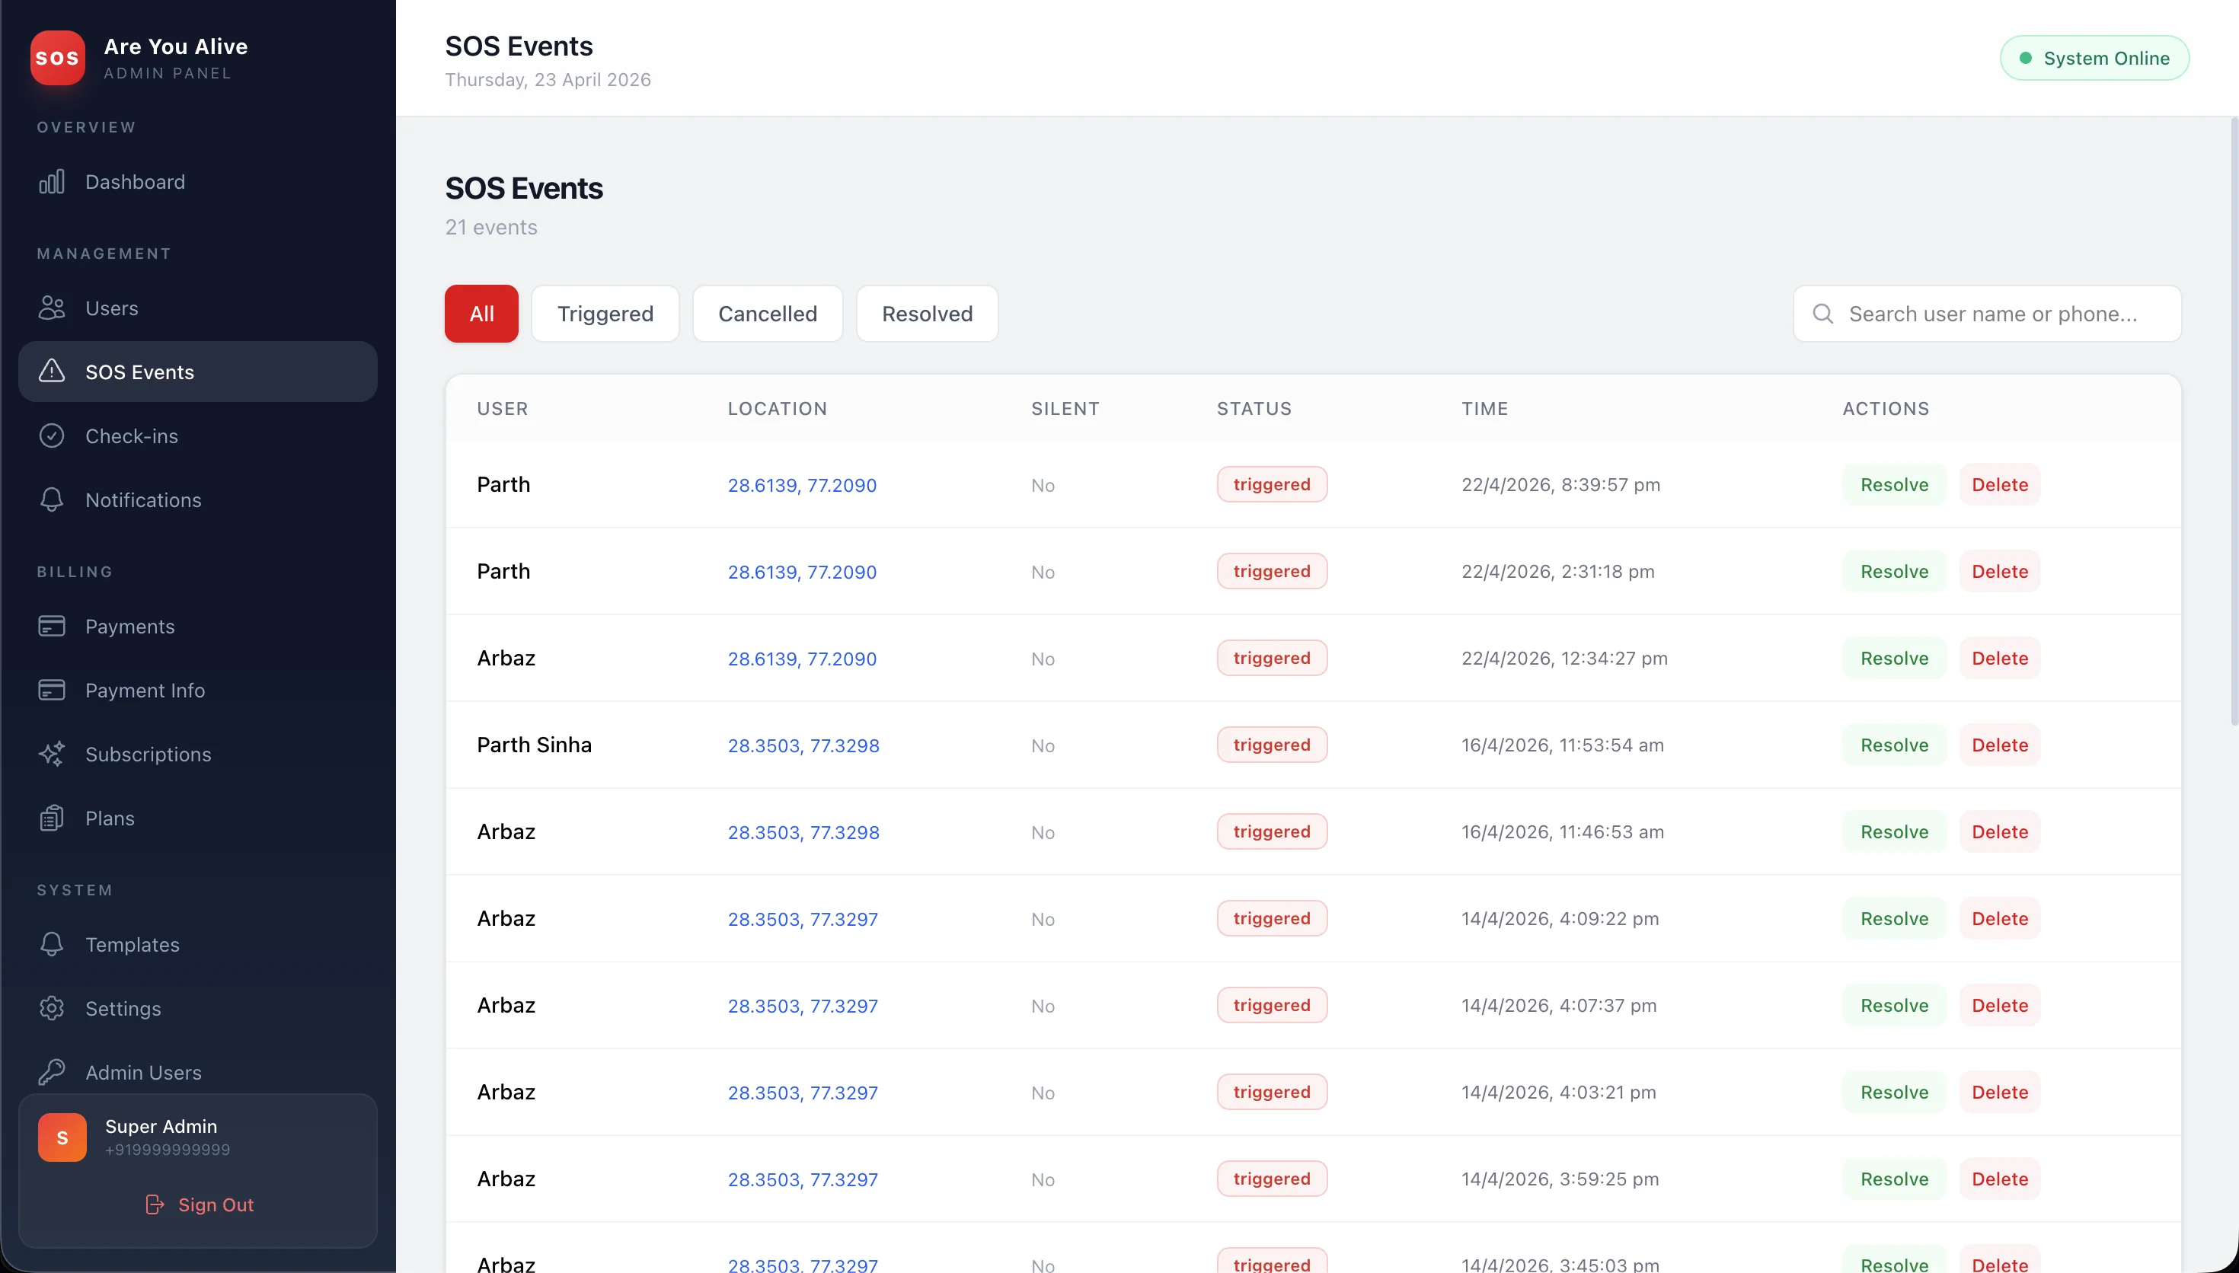Click the Templates bell icon
Image resolution: width=2239 pixels, height=1273 pixels.
pyautogui.click(x=51, y=944)
